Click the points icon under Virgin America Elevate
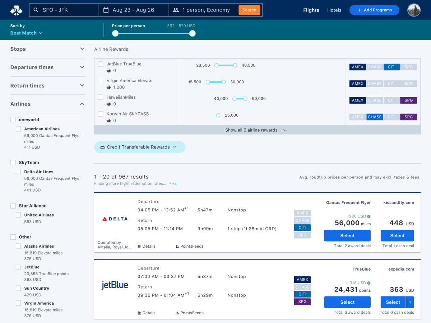 109,87
